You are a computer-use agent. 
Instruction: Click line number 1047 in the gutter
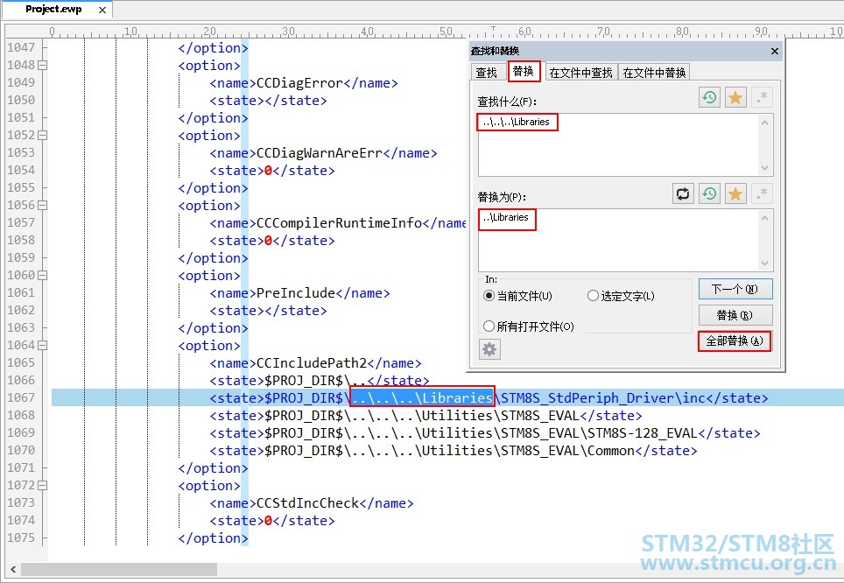[21, 47]
